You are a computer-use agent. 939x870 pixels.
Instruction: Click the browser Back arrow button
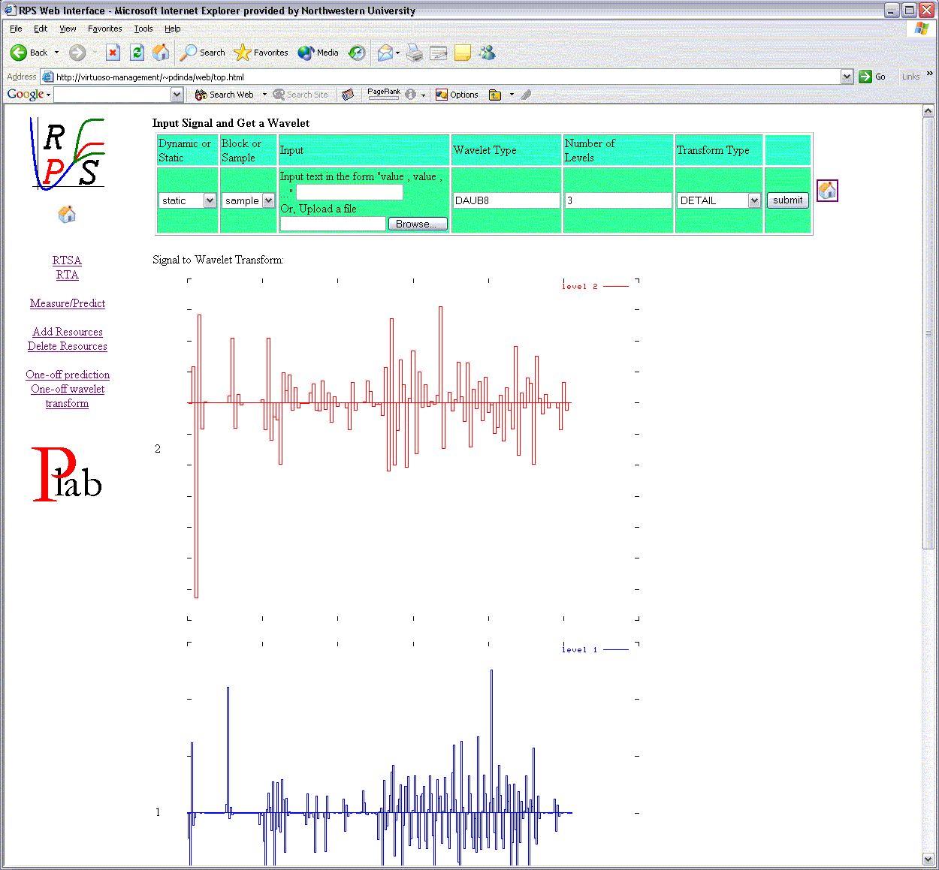(x=20, y=53)
